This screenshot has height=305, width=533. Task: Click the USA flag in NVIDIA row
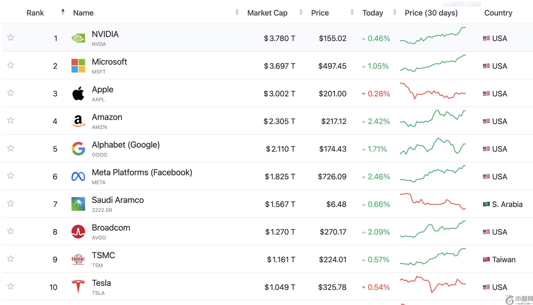tap(486, 38)
